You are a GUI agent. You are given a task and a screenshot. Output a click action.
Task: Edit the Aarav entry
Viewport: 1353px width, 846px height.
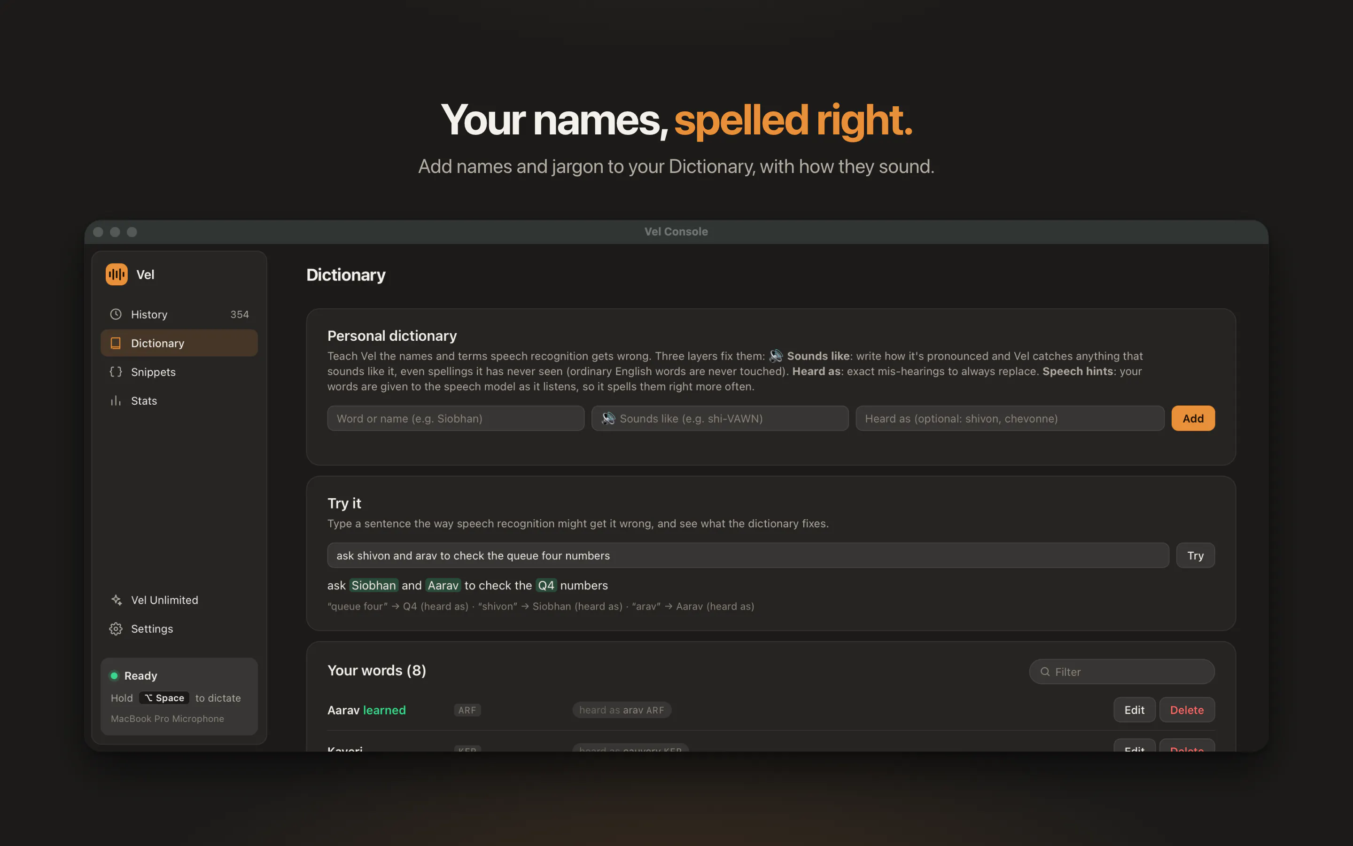tap(1134, 710)
